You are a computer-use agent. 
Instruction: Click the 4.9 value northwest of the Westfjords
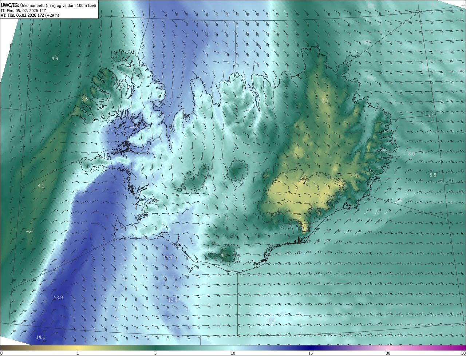pyautogui.click(x=55, y=58)
